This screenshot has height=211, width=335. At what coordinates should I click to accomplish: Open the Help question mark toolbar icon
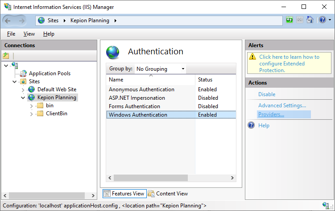(x=322, y=20)
